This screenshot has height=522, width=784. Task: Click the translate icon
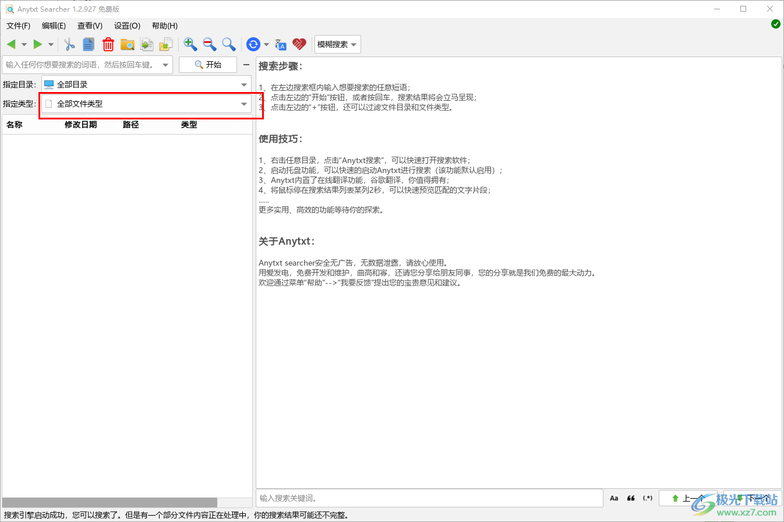(281, 44)
